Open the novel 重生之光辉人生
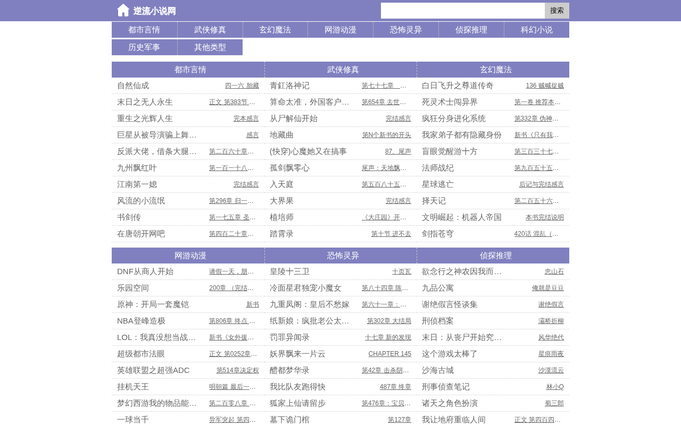This screenshot has height=425, width=681. 145,118
